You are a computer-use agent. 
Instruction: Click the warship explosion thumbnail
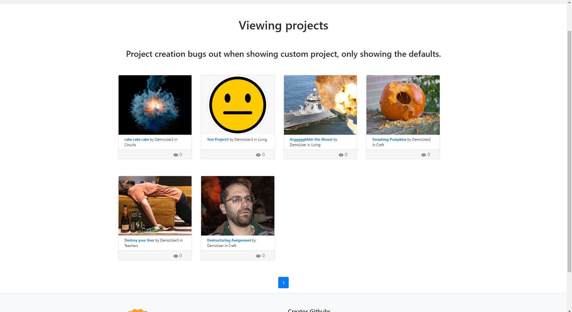tap(320, 105)
